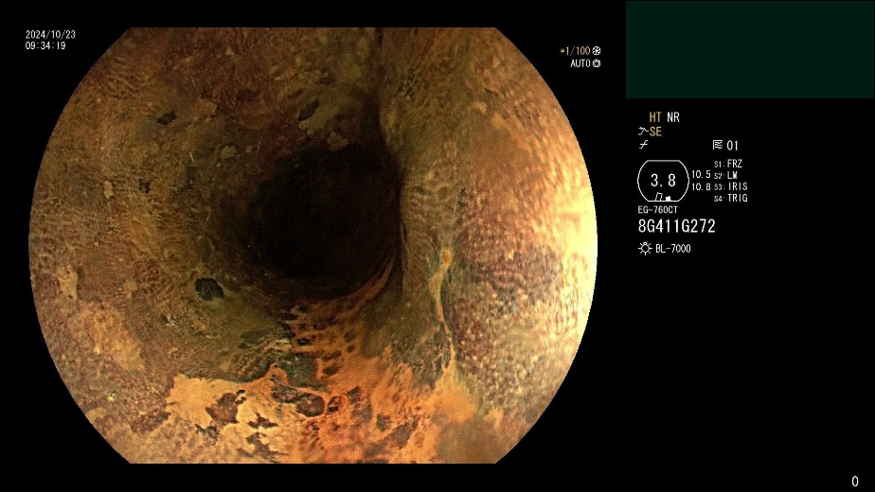The height and width of the screenshot is (492, 875).
Task: Click the structure enhancement icon beside SE
Action: (643, 132)
